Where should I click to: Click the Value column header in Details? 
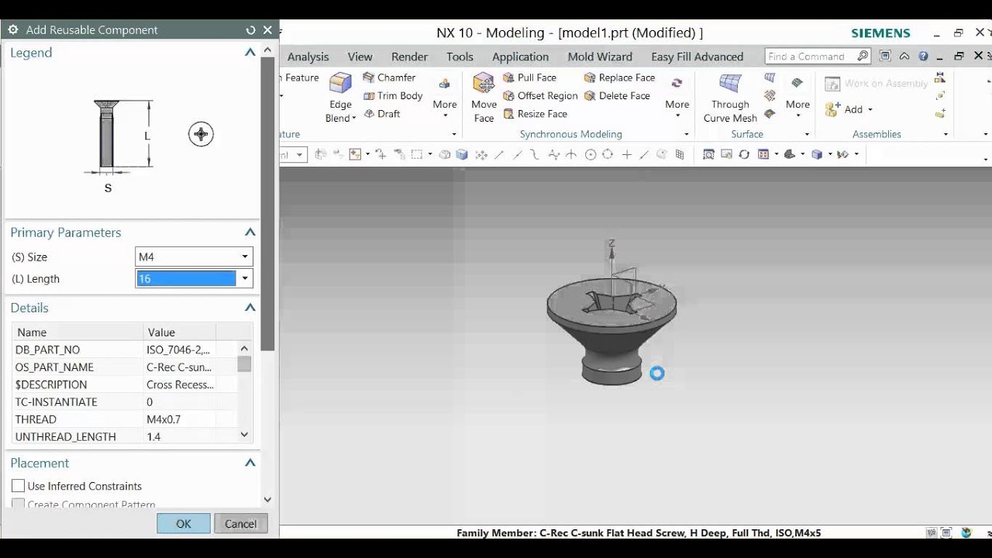coord(180,332)
